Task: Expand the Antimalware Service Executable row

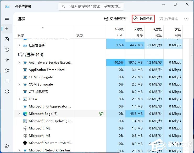Action: pos(19,63)
